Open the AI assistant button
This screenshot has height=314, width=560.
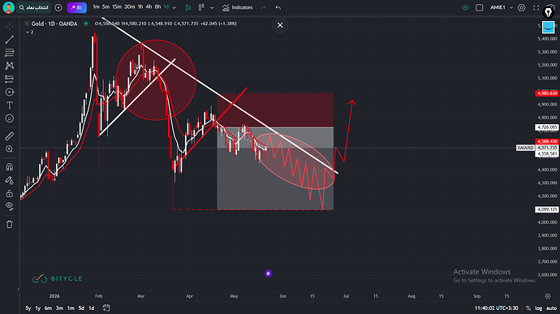coord(77,7)
